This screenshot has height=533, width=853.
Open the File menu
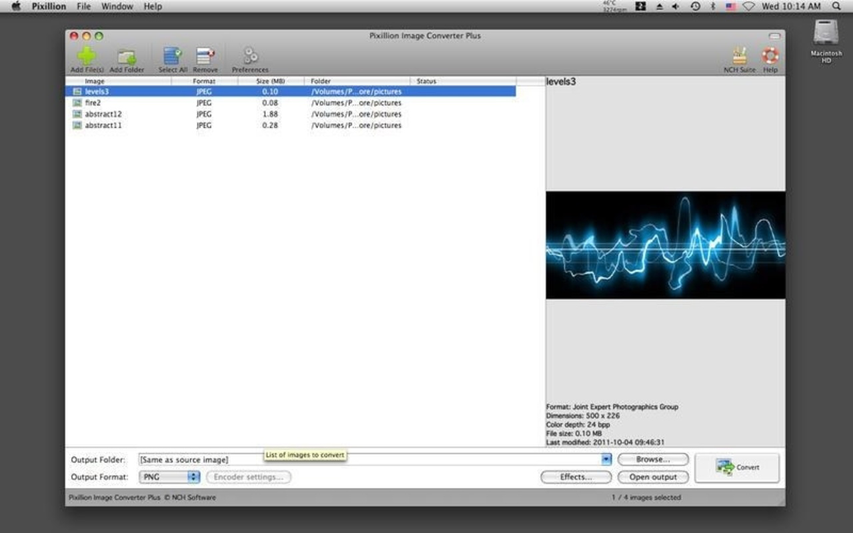tap(83, 6)
